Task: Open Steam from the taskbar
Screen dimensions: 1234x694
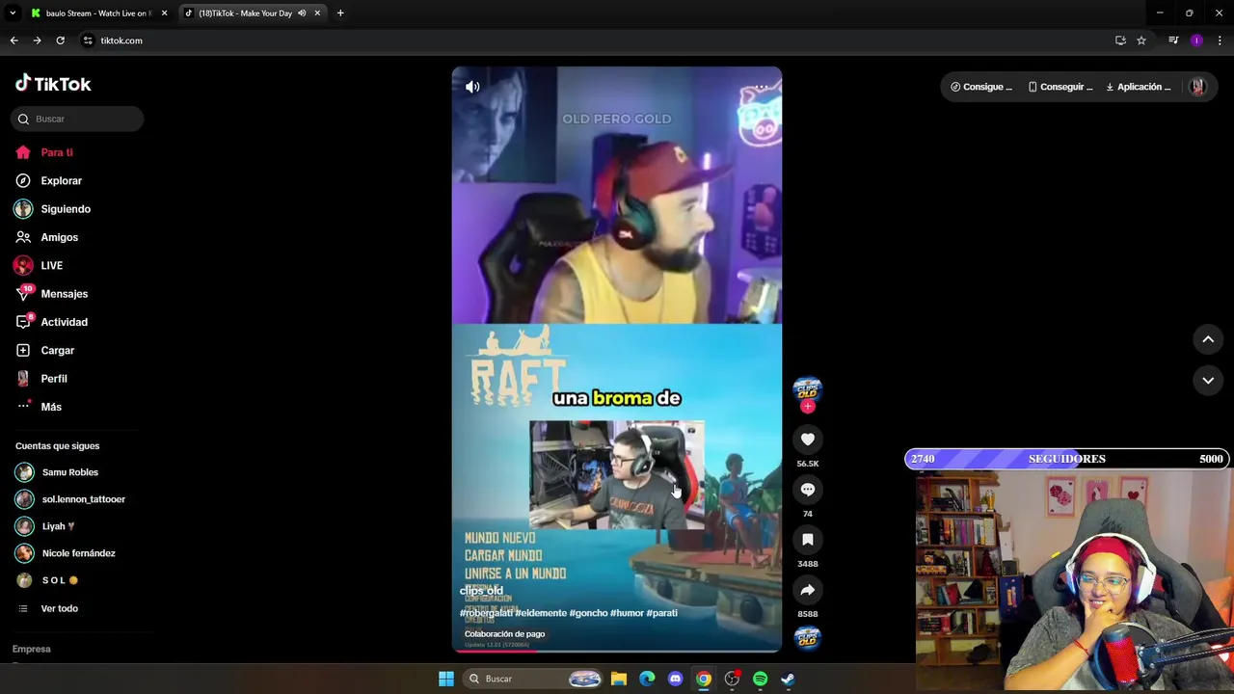Action: 788,679
